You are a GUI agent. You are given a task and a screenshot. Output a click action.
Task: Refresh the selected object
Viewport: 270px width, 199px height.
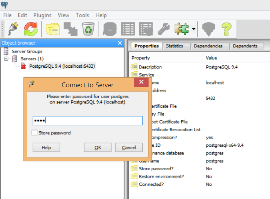[x=31, y=29]
